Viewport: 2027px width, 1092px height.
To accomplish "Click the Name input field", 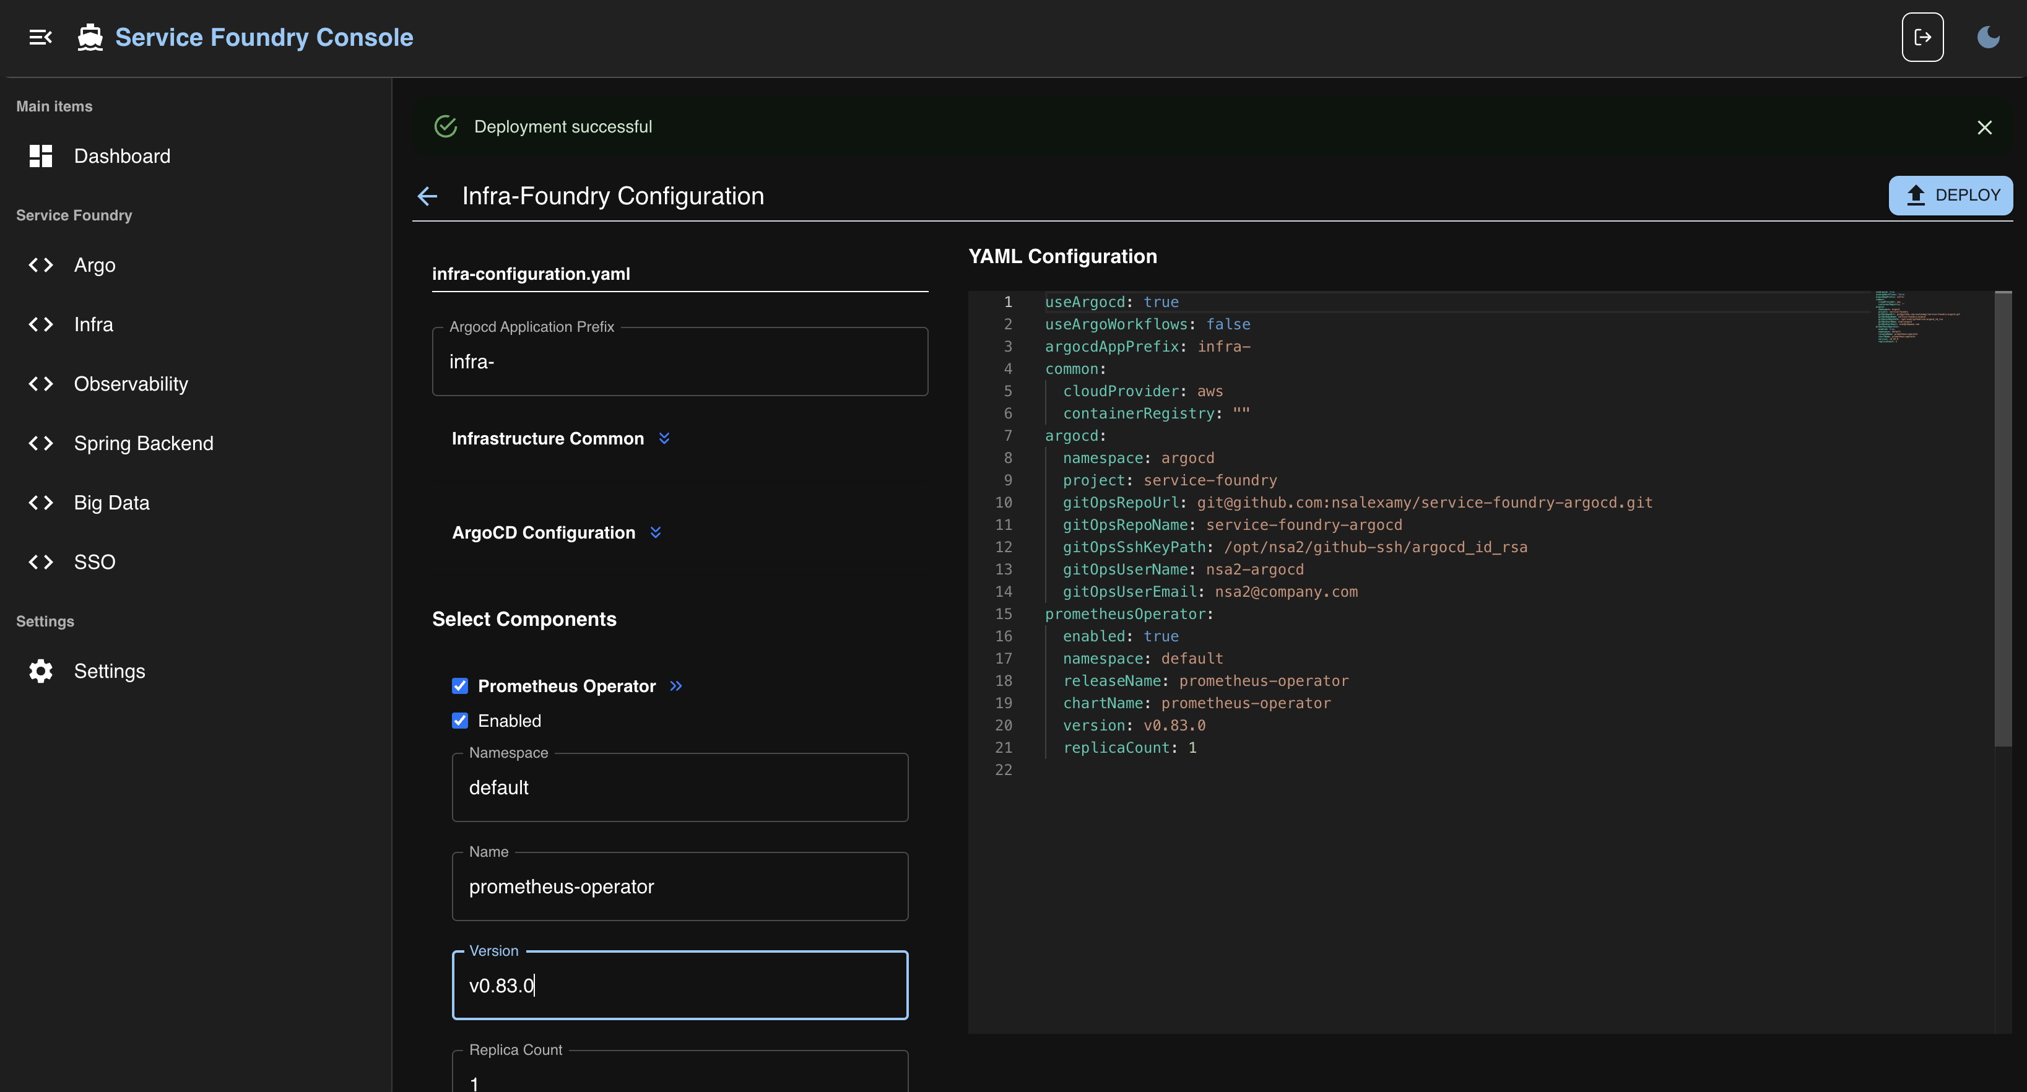I will click(680, 886).
